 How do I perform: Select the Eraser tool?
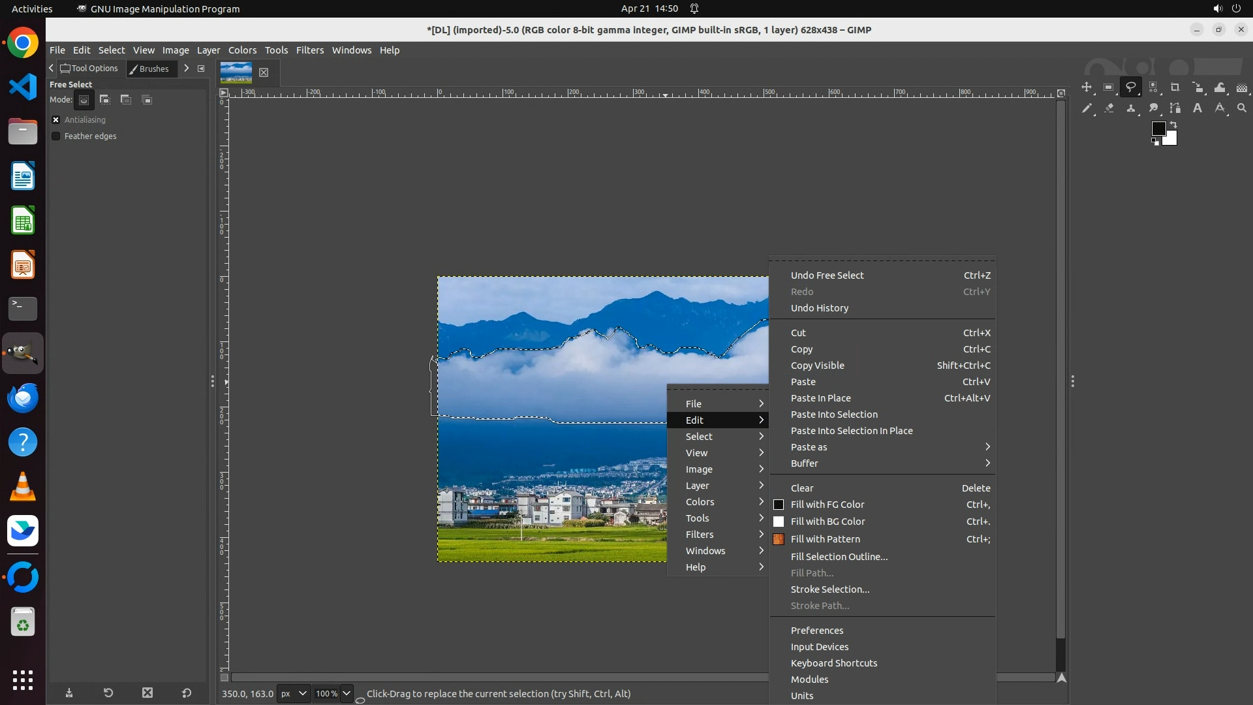(1109, 108)
